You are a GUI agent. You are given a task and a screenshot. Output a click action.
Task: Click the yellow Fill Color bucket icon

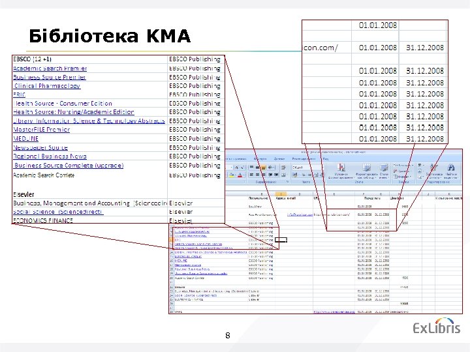point(231,175)
